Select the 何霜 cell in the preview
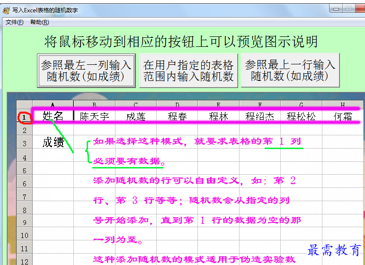The width and height of the screenshot is (365, 265). point(343,116)
